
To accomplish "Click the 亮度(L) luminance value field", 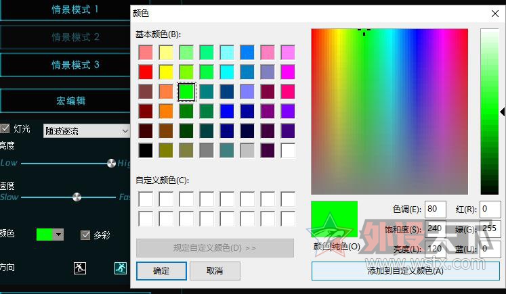I will point(436,249).
